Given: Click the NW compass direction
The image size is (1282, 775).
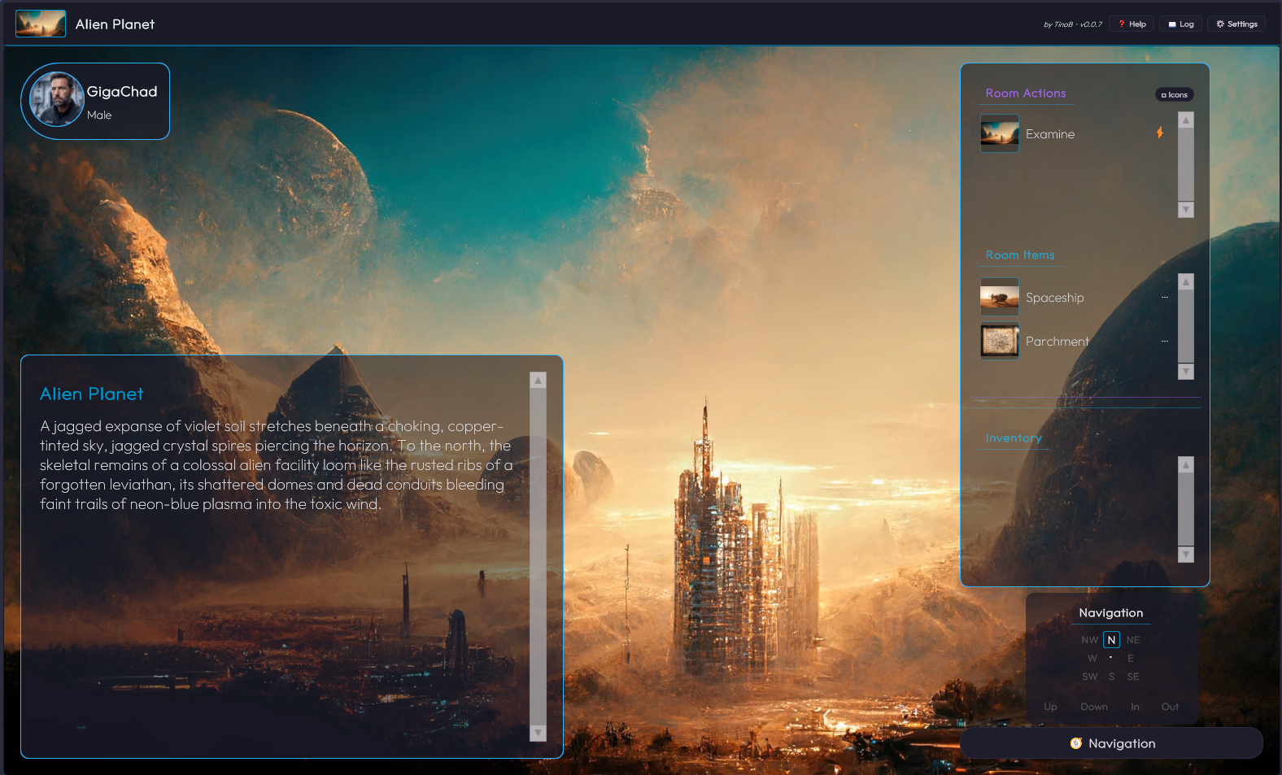Looking at the screenshot, I should 1090,640.
